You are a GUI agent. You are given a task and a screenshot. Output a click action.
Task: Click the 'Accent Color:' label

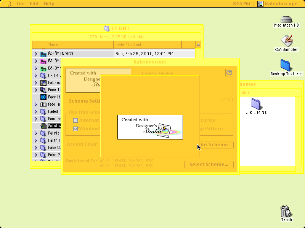[x=83, y=144]
